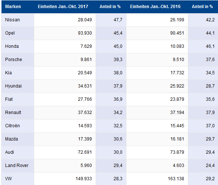Click the Einheiten Jan.-Okt. 2016 header
Viewport: 218px width, 185px height.
pos(155,7)
